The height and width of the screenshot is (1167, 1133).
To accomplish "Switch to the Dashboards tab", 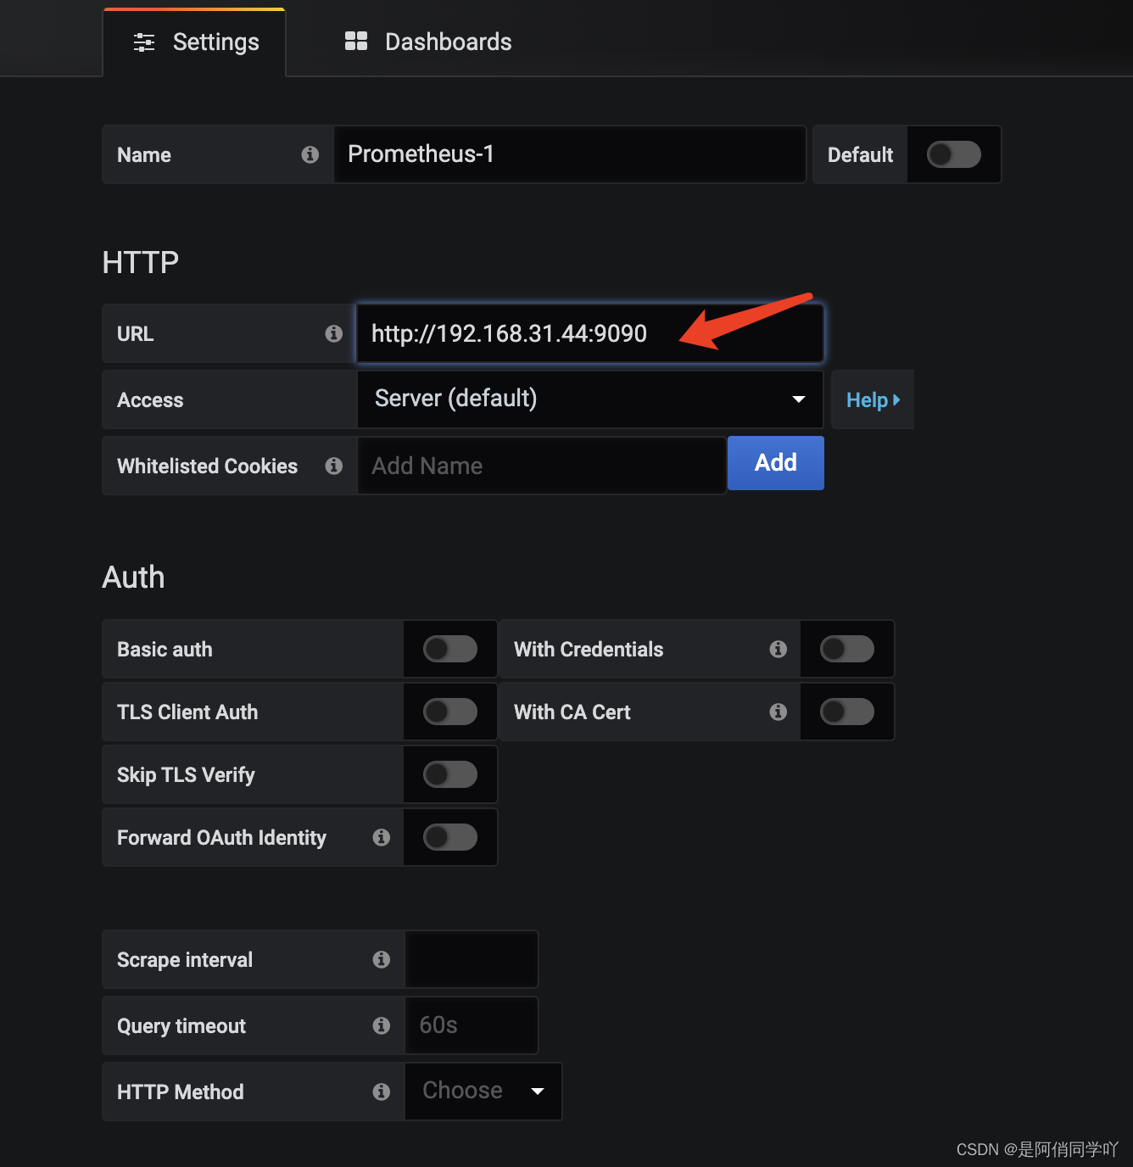I will tap(428, 42).
